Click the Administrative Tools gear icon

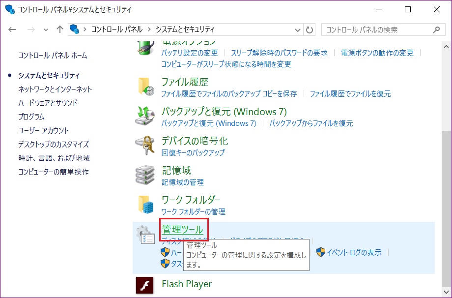tap(145, 235)
